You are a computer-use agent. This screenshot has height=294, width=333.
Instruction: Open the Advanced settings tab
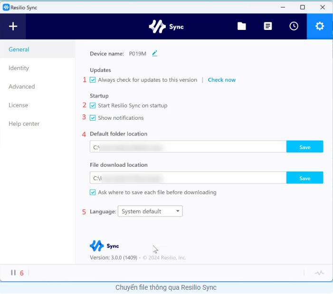tap(22, 86)
